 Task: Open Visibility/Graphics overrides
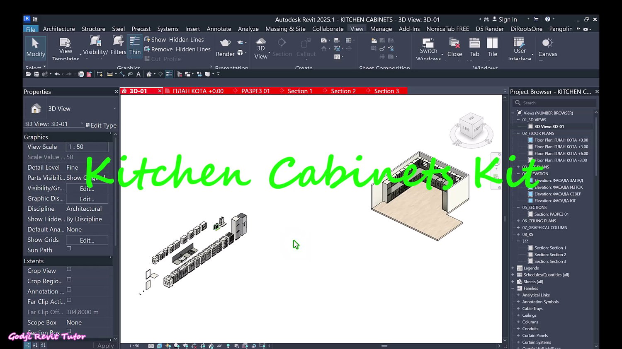coord(95,46)
